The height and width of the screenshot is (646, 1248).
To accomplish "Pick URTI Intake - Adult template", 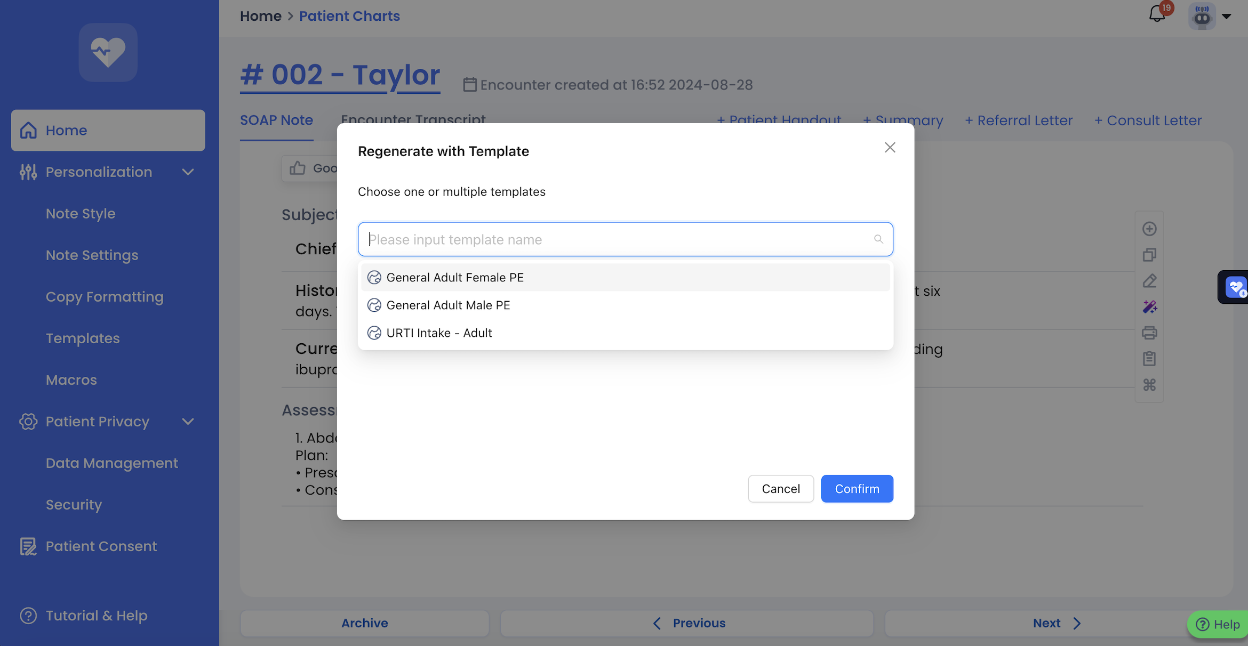I will click(439, 333).
